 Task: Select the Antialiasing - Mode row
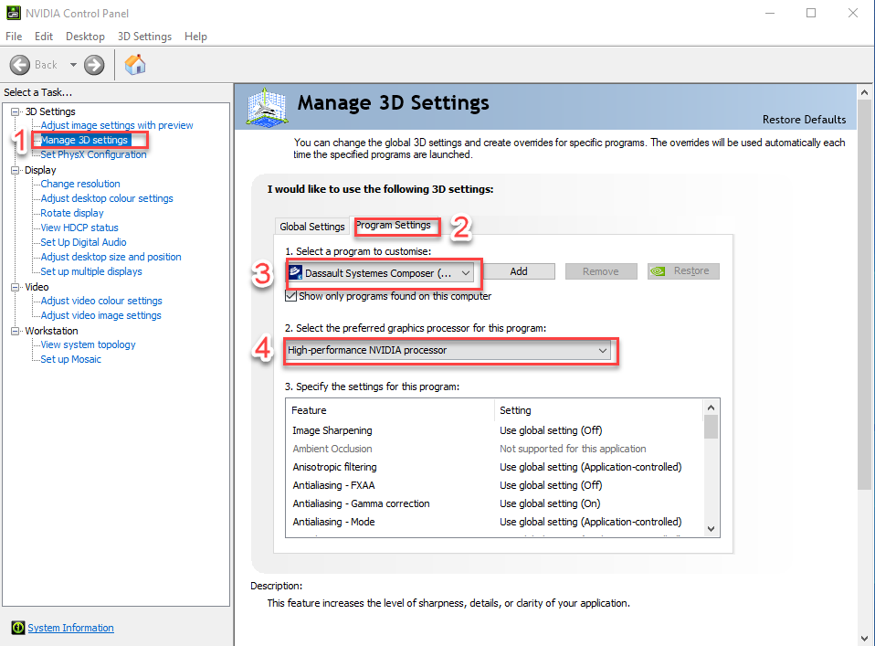click(494, 522)
